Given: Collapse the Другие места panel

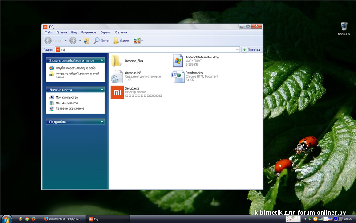Looking at the screenshot, I should [x=102, y=90].
